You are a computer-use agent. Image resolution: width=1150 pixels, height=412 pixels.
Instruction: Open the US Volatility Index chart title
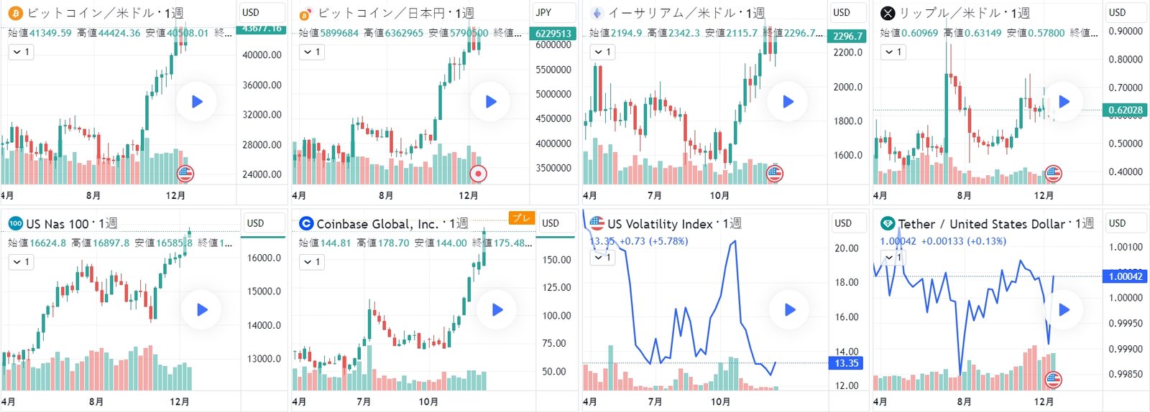(660, 224)
